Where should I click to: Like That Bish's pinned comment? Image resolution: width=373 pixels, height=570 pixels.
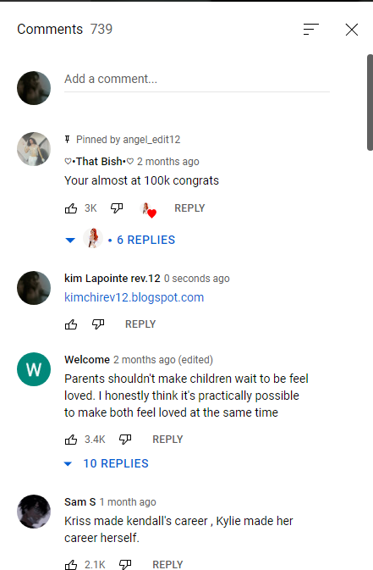click(71, 208)
